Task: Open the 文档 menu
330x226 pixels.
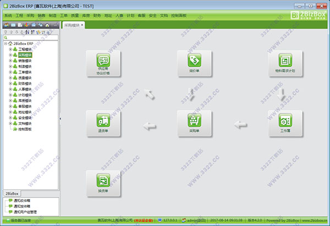Action: click(164, 15)
